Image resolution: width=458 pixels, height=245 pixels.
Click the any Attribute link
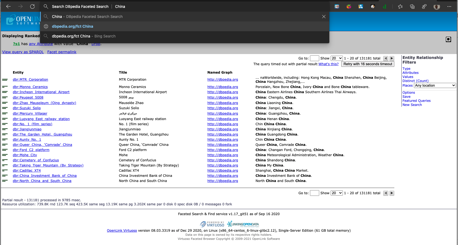tap(41, 44)
